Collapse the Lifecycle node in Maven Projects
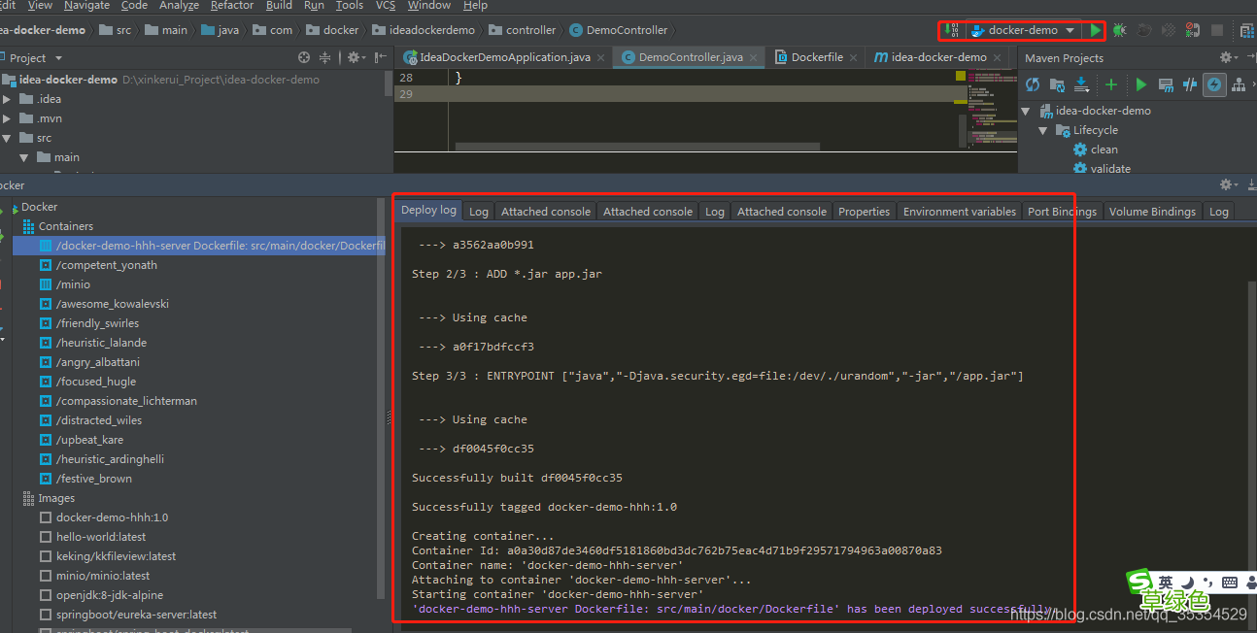Screen dimensions: 1257x633 point(1042,129)
